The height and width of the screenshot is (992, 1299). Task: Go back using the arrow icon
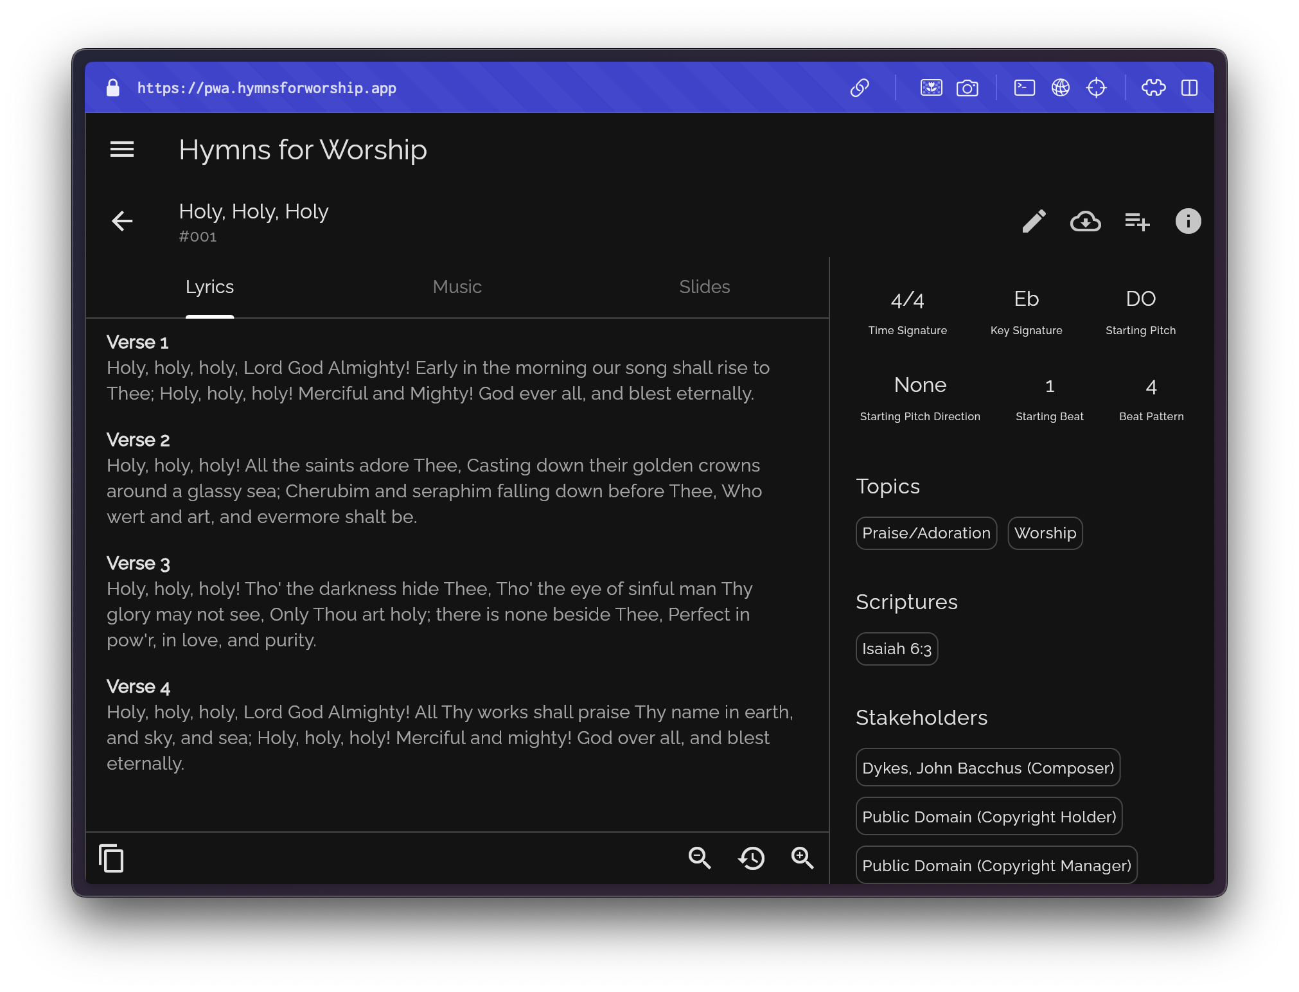pos(122,221)
